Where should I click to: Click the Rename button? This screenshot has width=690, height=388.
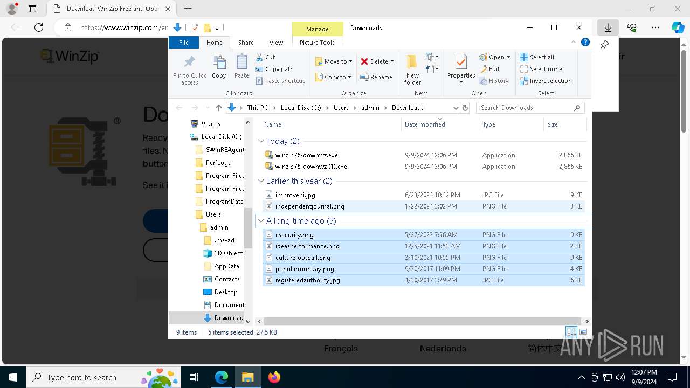(376, 77)
